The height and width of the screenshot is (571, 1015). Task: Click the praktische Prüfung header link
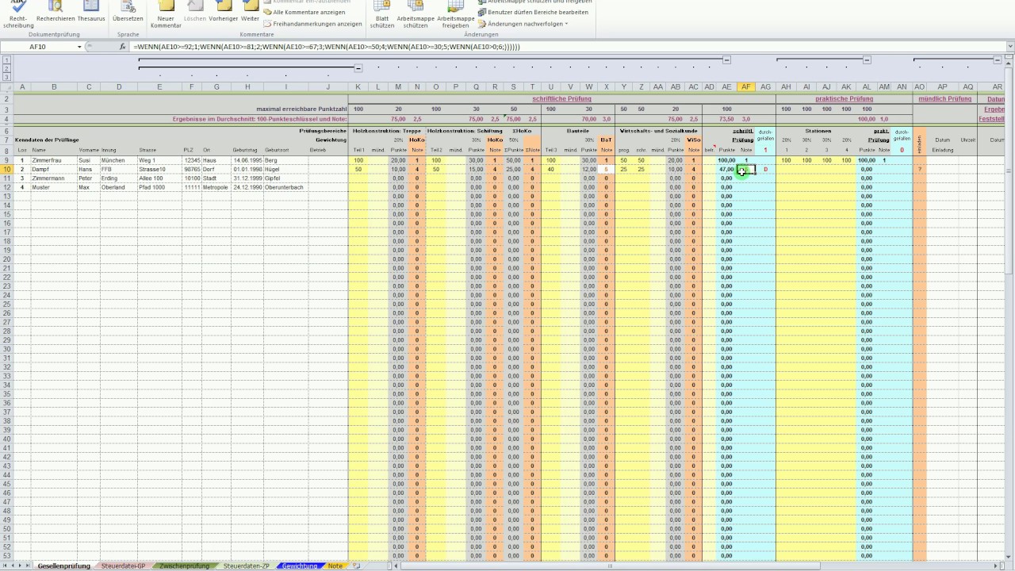844,99
